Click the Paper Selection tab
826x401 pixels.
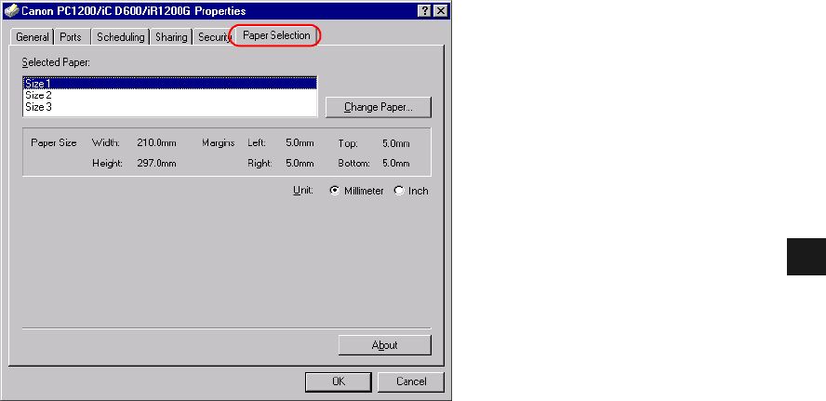(276, 35)
